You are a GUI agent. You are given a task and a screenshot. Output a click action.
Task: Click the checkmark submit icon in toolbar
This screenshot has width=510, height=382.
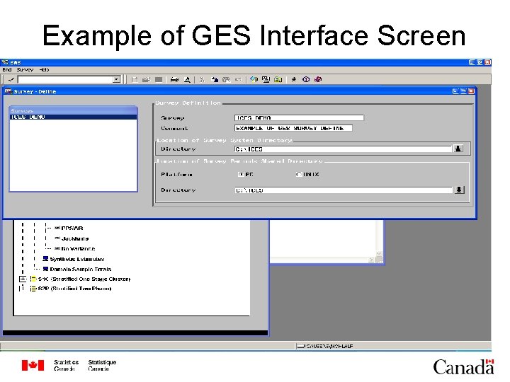(x=11, y=79)
